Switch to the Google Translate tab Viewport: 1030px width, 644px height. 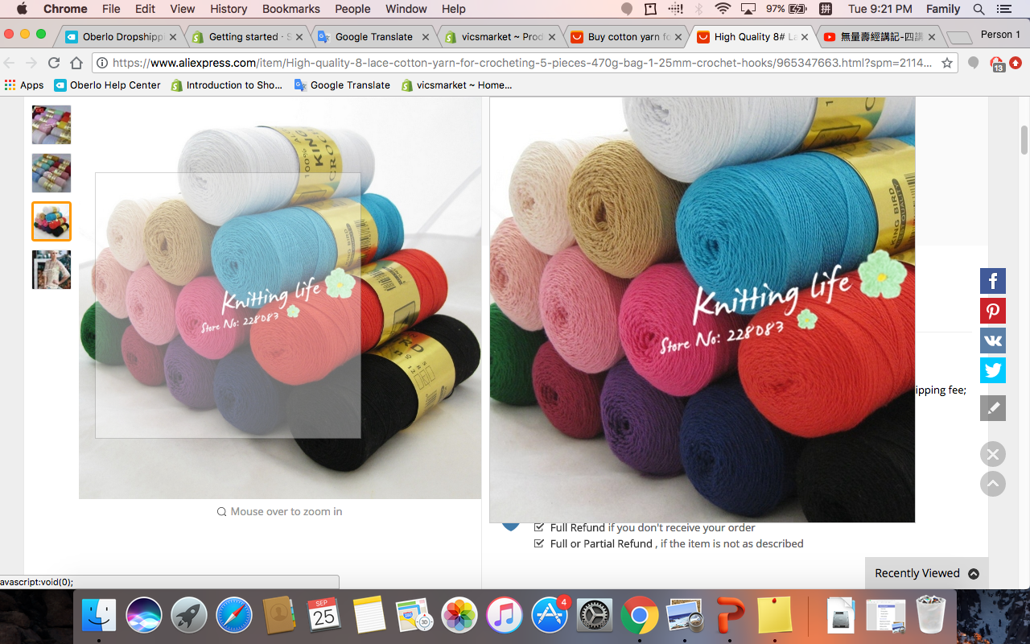click(373, 37)
